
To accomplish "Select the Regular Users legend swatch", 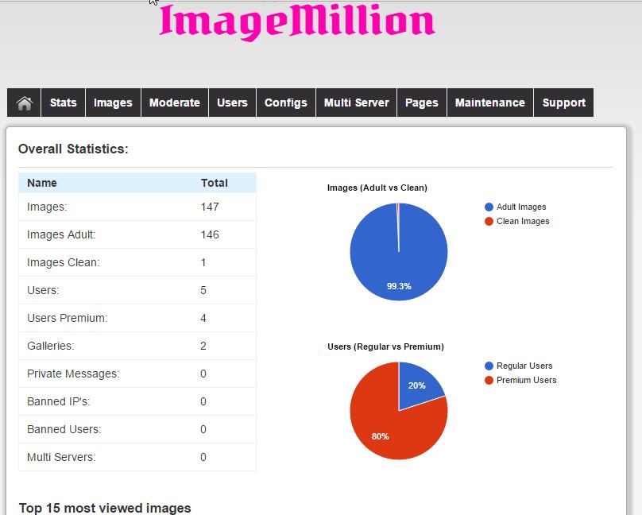I will 489,366.
